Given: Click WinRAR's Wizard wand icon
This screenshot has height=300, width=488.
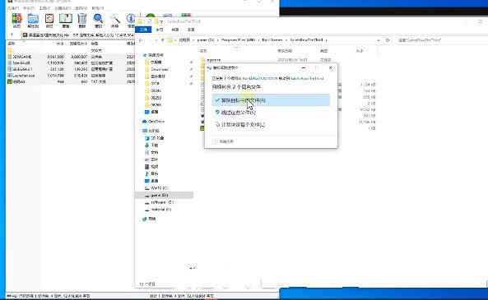Looking at the screenshot, I should [x=115, y=19].
